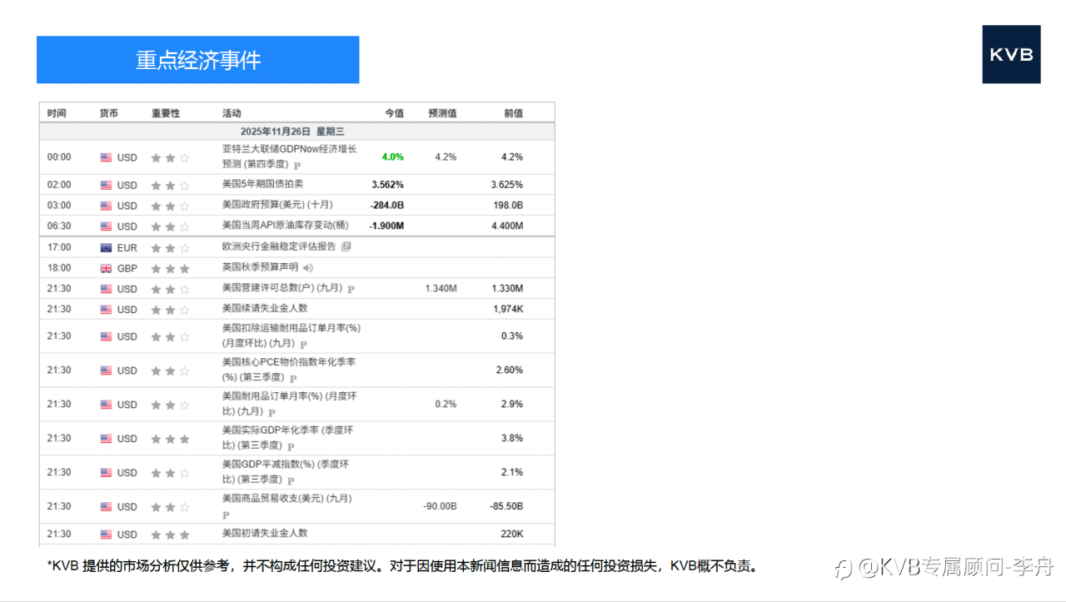Click the previous value 1,974K
The height and width of the screenshot is (602, 1066).
pos(508,310)
